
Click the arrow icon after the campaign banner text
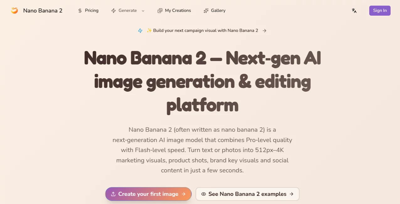click(x=264, y=30)
